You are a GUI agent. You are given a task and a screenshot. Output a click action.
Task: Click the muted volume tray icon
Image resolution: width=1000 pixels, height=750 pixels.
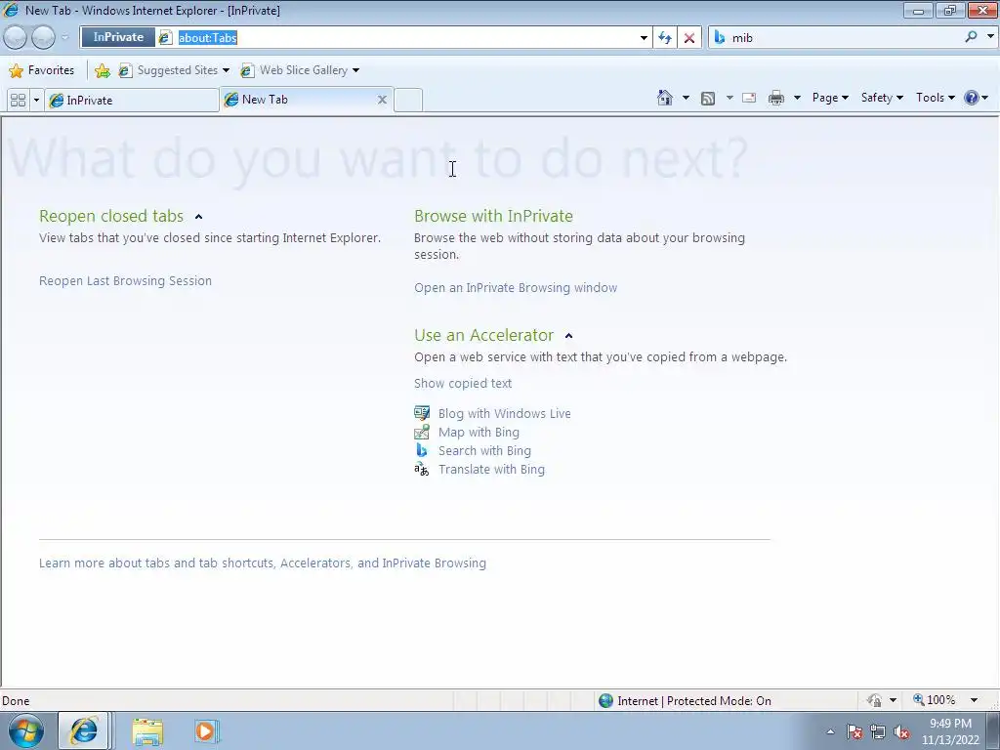pos(901,732)
